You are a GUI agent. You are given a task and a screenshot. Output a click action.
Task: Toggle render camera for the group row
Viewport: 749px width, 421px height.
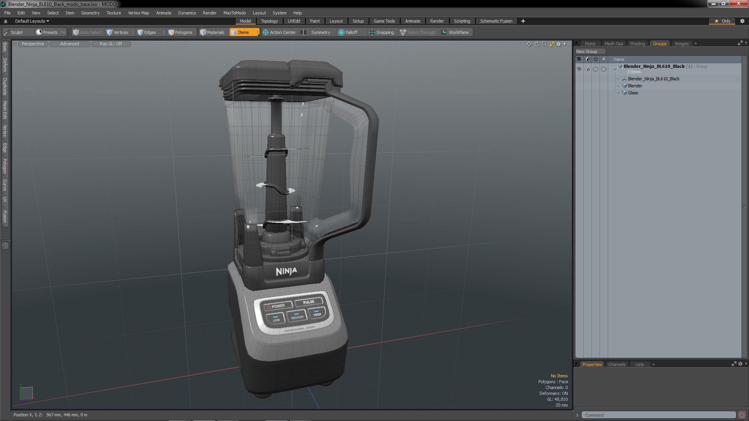pyautogui.click(x=587, y=69)
